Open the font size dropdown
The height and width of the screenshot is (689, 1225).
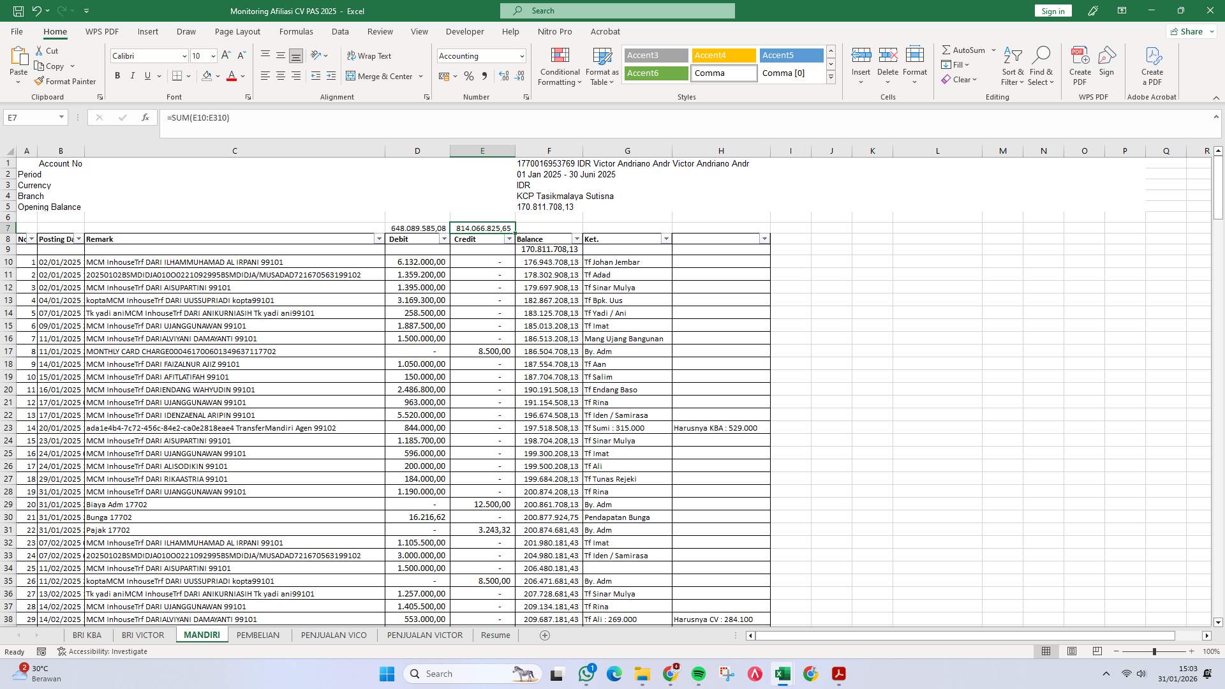(x=213, y=56)
